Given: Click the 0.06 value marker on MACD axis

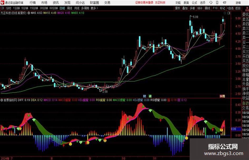Looking at the screenshot, I should (233, 129).
